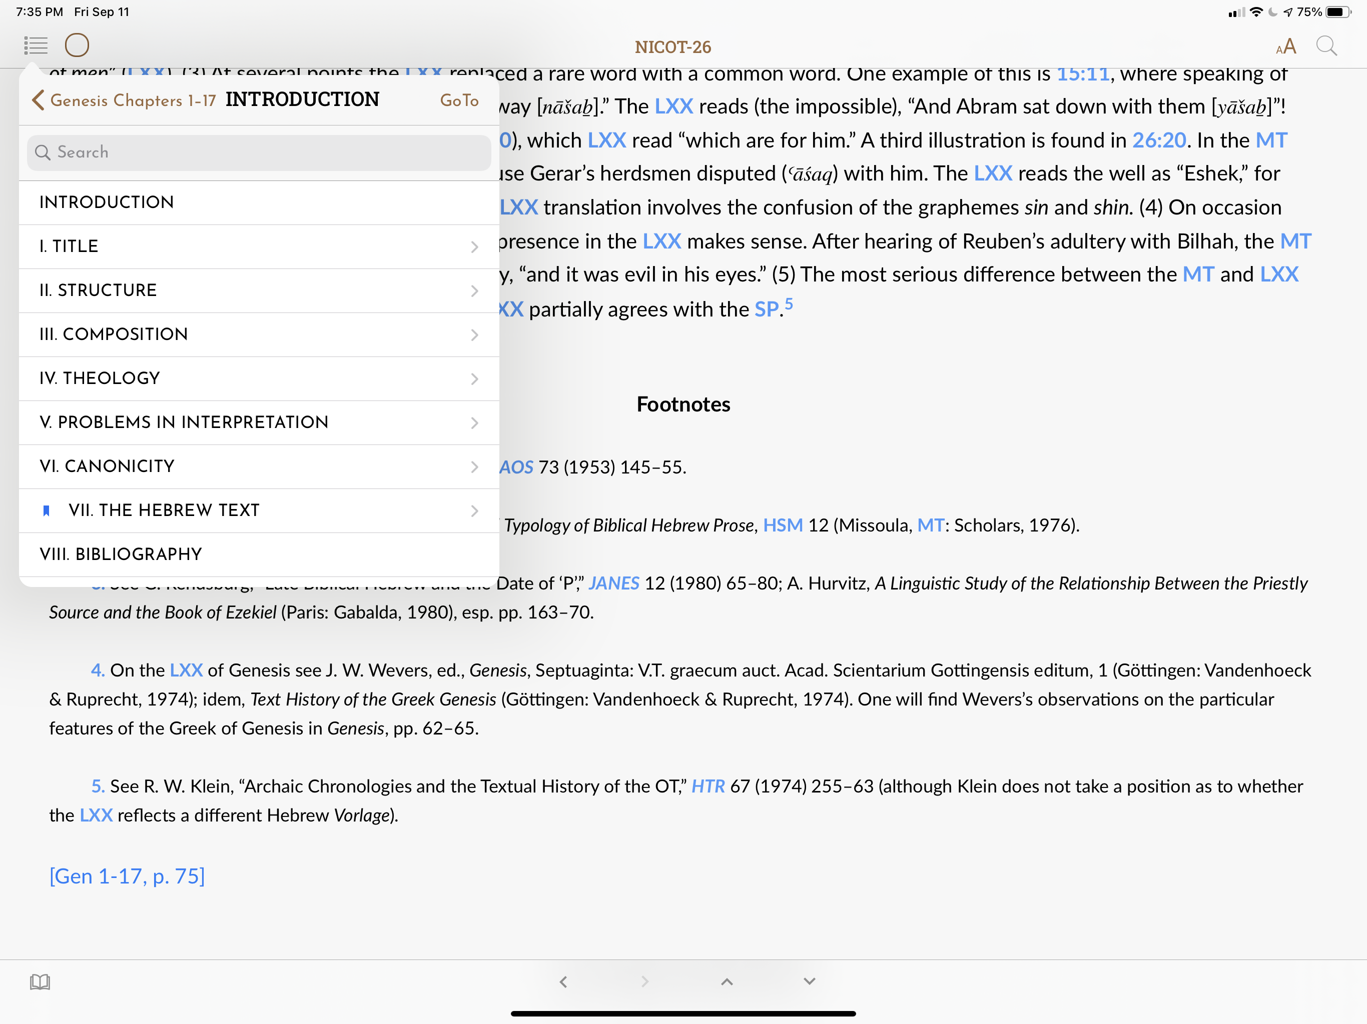Tap the GoTo button

point(459,100)
